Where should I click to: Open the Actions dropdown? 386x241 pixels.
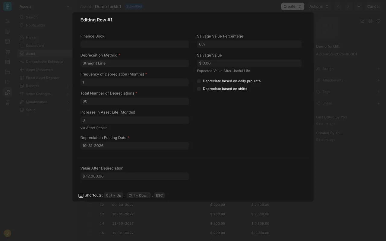319,6
